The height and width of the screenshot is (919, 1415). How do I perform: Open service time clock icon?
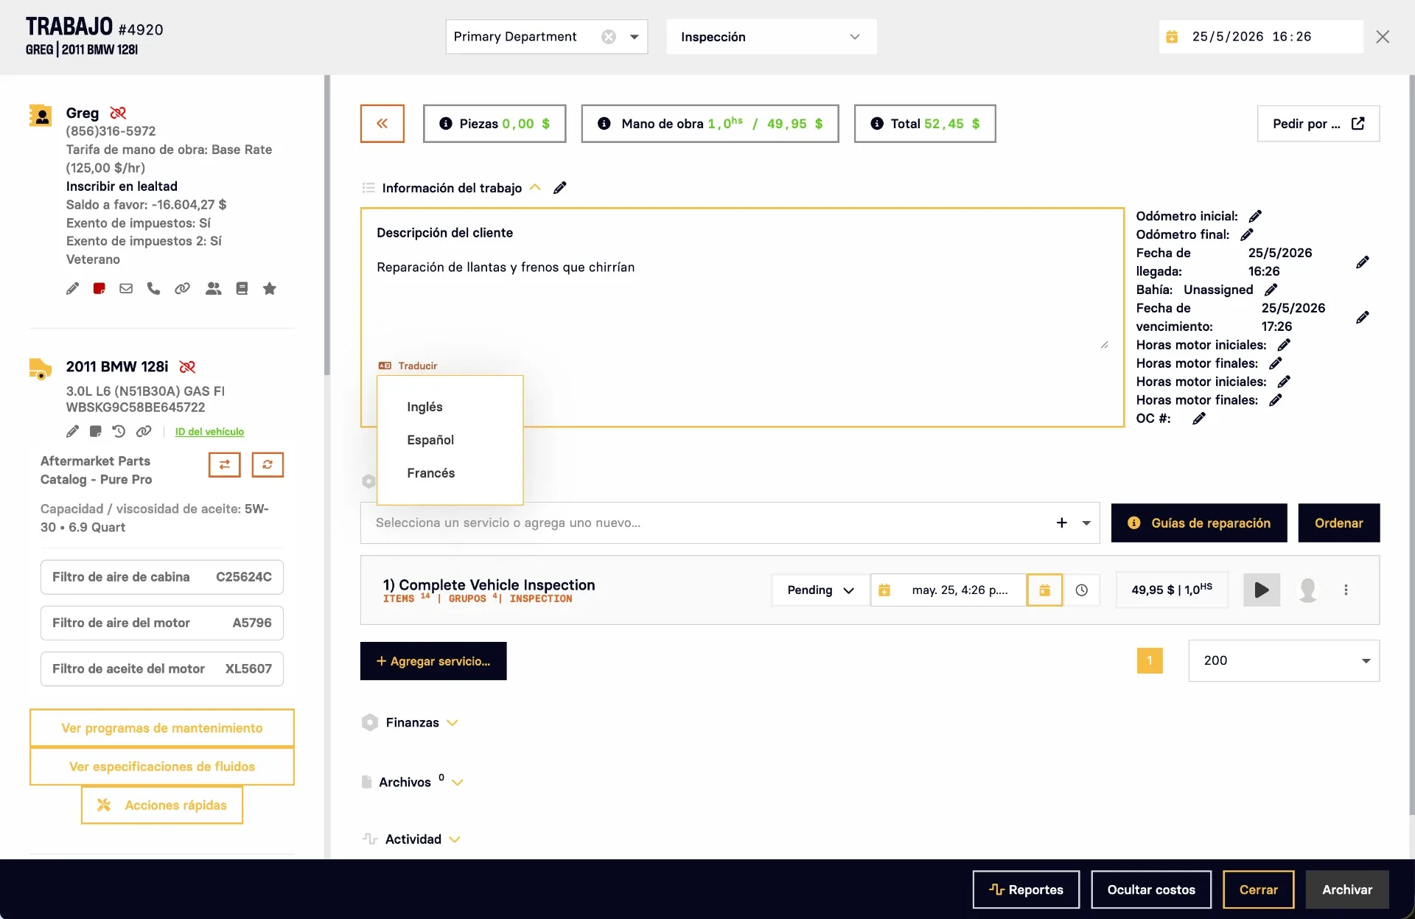(x=1082, y=590)
